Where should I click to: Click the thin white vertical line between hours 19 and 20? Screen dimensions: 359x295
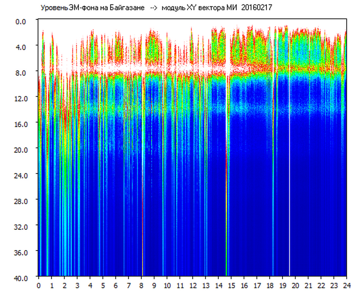pos(290,164)
